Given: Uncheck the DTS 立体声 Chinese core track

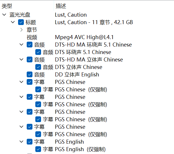Looking at the screenshot, I should (38, 67).
